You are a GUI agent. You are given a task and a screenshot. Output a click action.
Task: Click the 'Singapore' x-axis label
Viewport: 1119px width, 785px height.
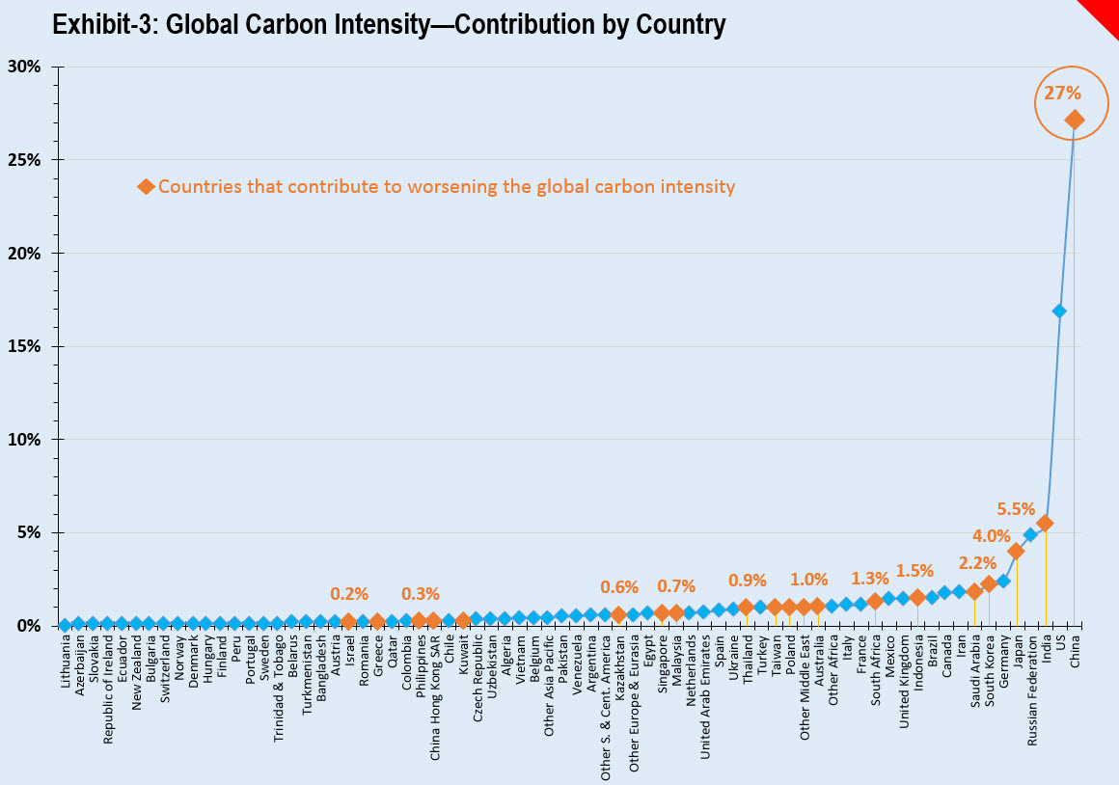[663, 663]
